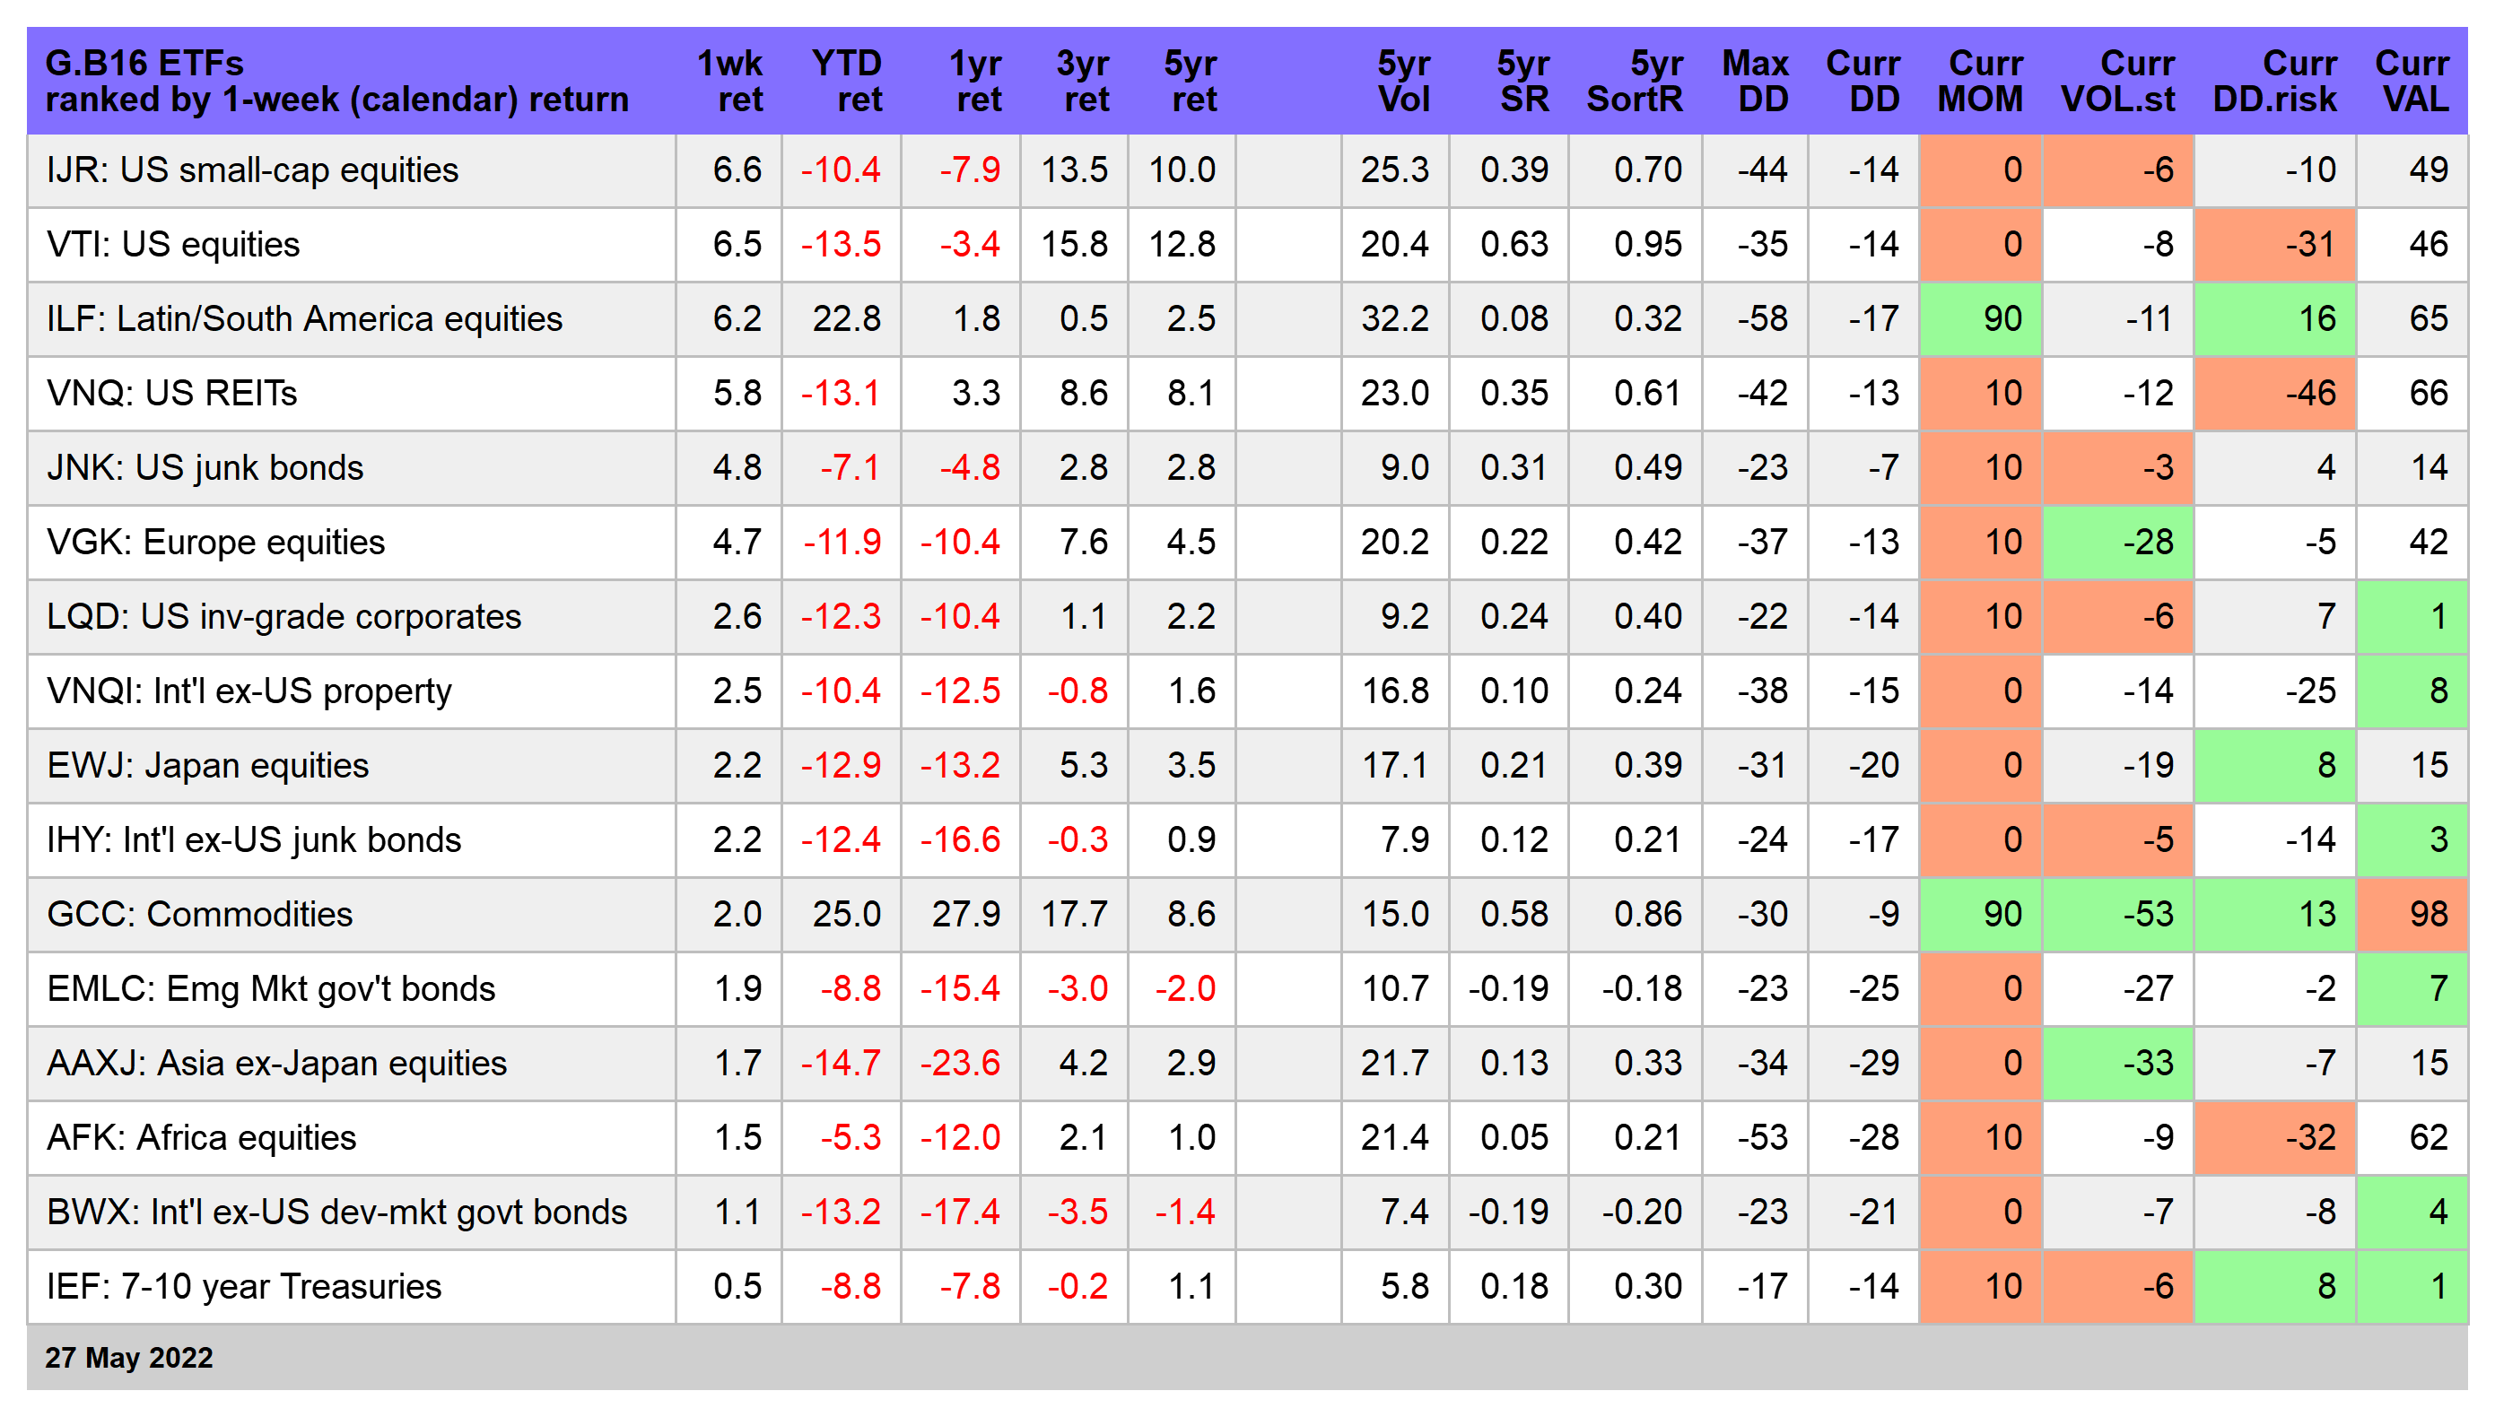Screen dimensions: 2495x1417
Task: Click AFK Max DD value -53
Action: pos(1762,1138)
